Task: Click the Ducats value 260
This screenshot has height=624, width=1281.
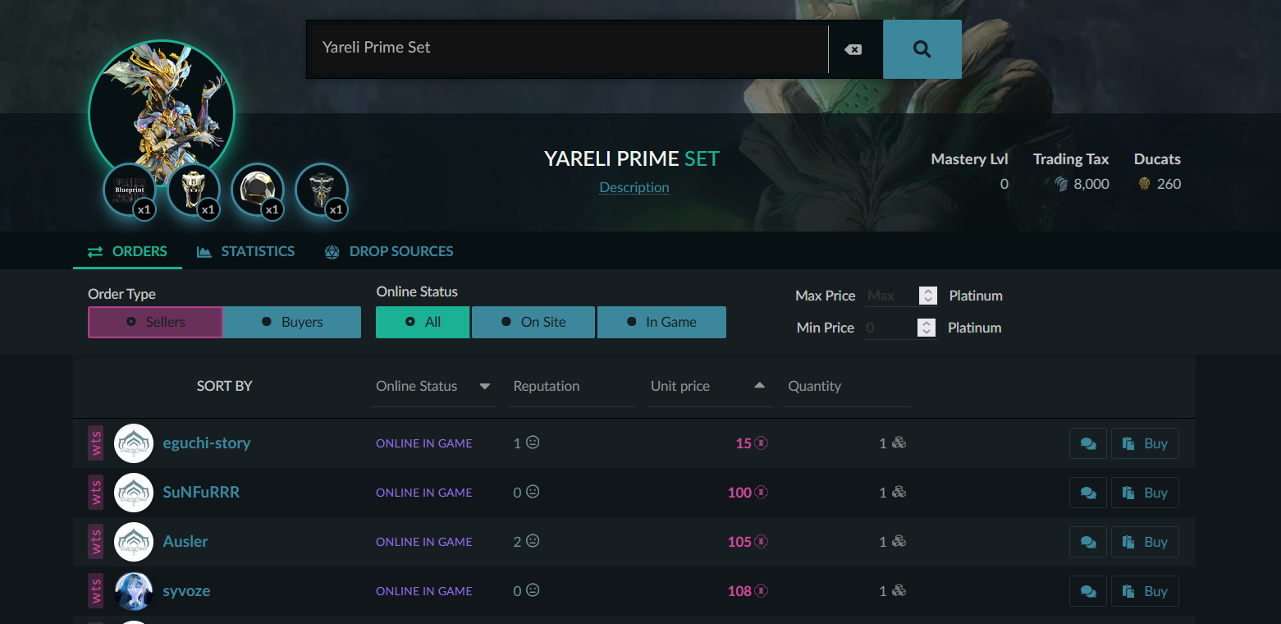Action: 1169,184
